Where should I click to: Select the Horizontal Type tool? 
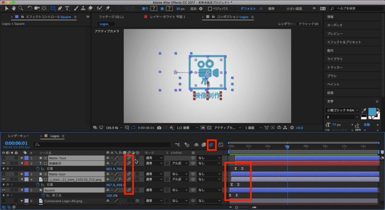[x=67, y=8]
